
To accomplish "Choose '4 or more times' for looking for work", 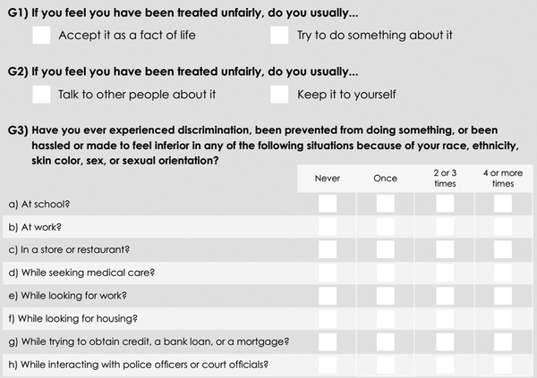I will click(x=503, y=296).
